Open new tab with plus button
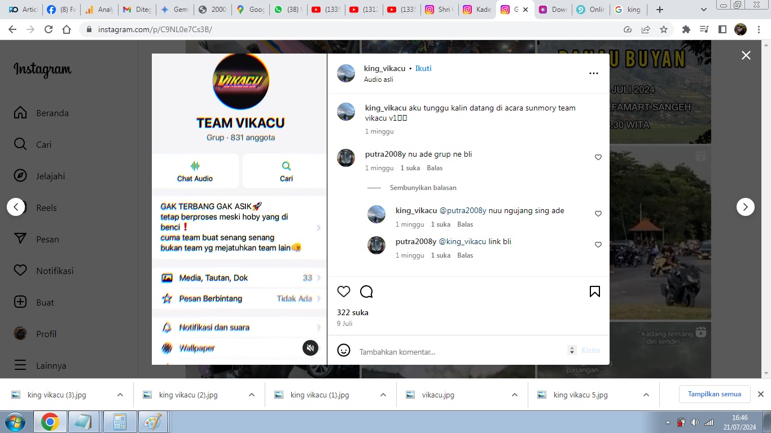 click(x=660, y=10)
